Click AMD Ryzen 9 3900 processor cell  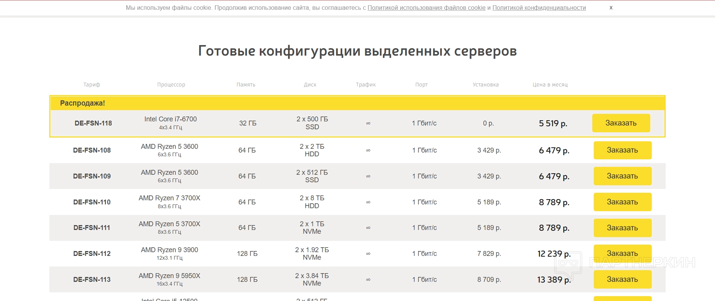click(169, 253)
